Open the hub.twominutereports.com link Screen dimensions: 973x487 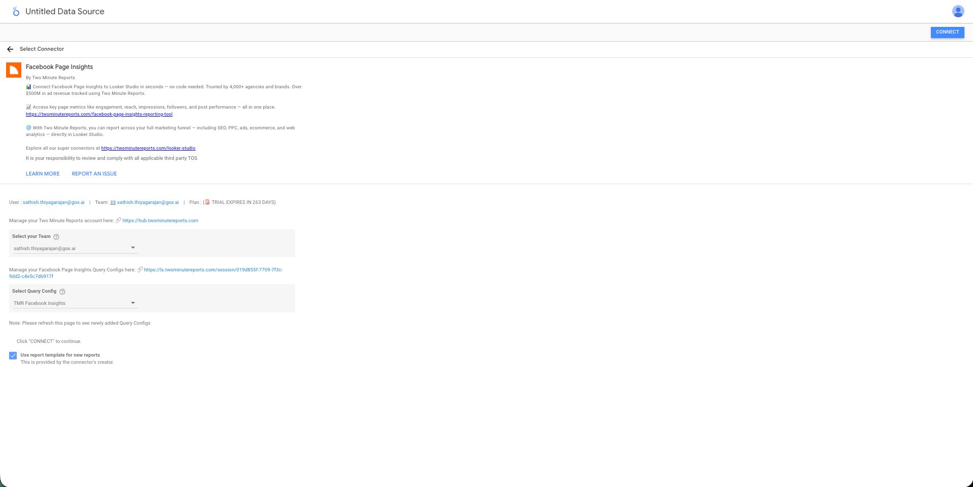pos(160,220)
